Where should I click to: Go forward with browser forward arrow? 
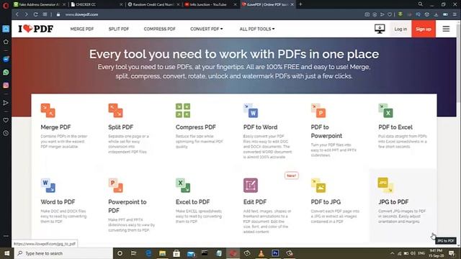26,14
